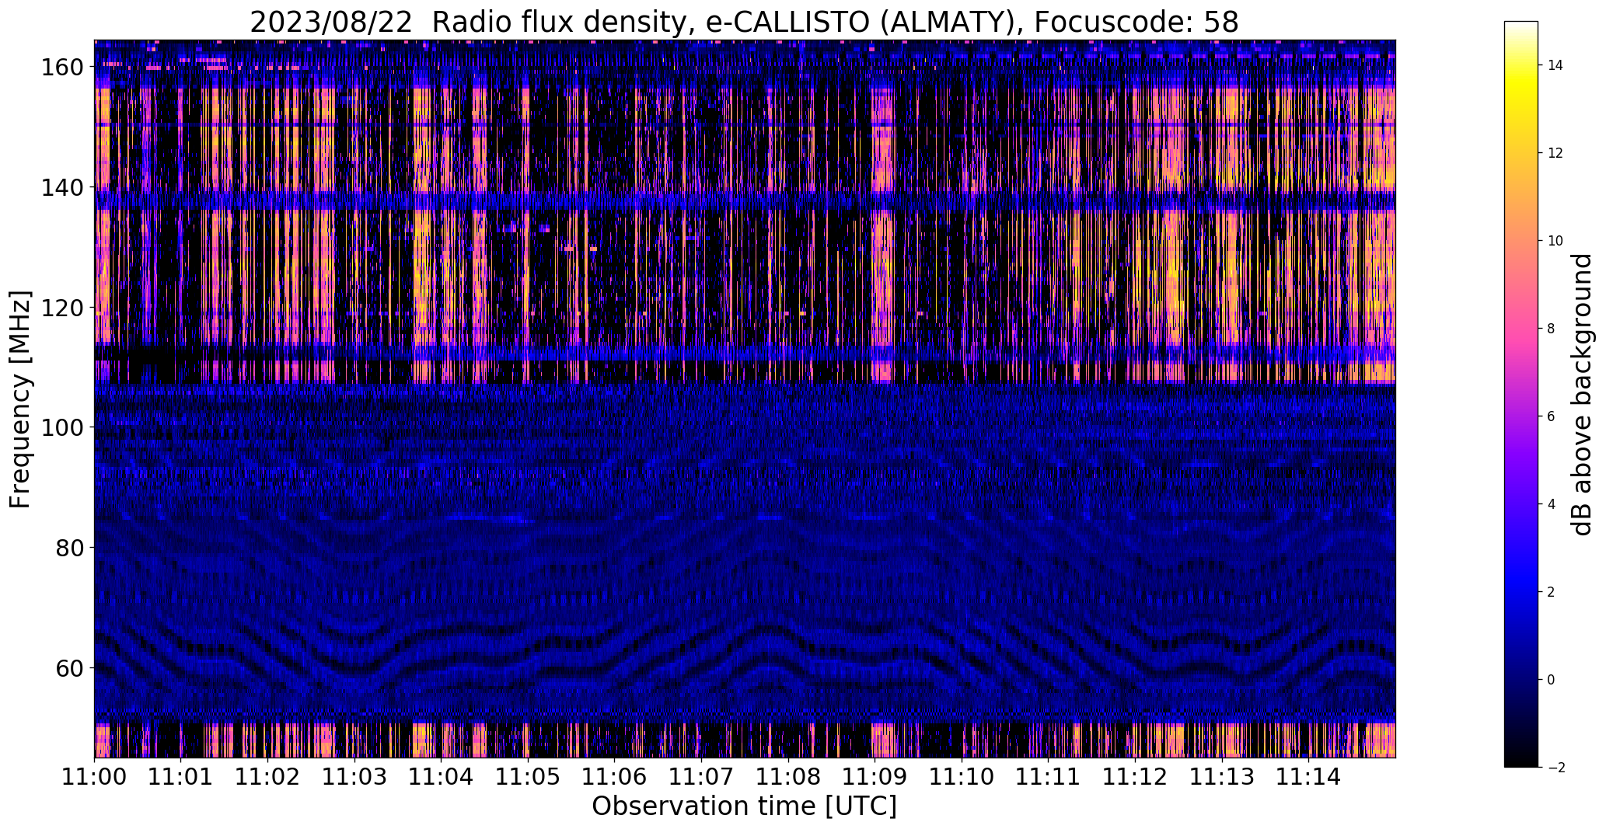This screenshot has height=829, width=1606.
Task: Click the colorbar tick label 14
Action: 1555,65
